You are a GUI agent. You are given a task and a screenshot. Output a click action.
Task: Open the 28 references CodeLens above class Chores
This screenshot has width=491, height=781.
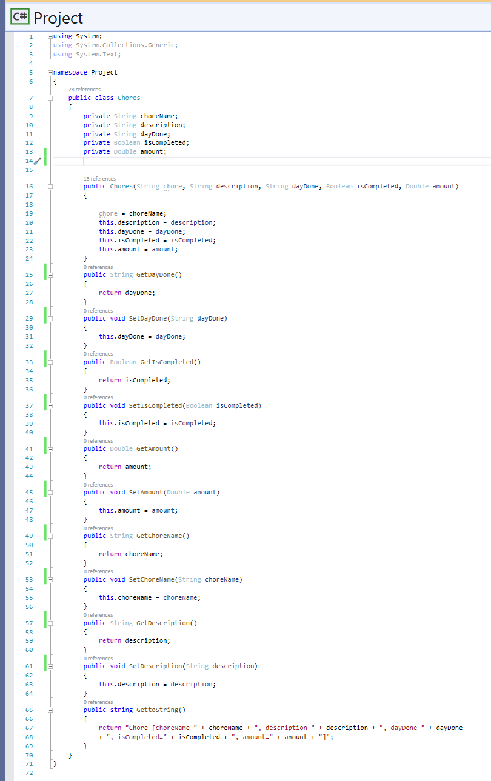92,89
